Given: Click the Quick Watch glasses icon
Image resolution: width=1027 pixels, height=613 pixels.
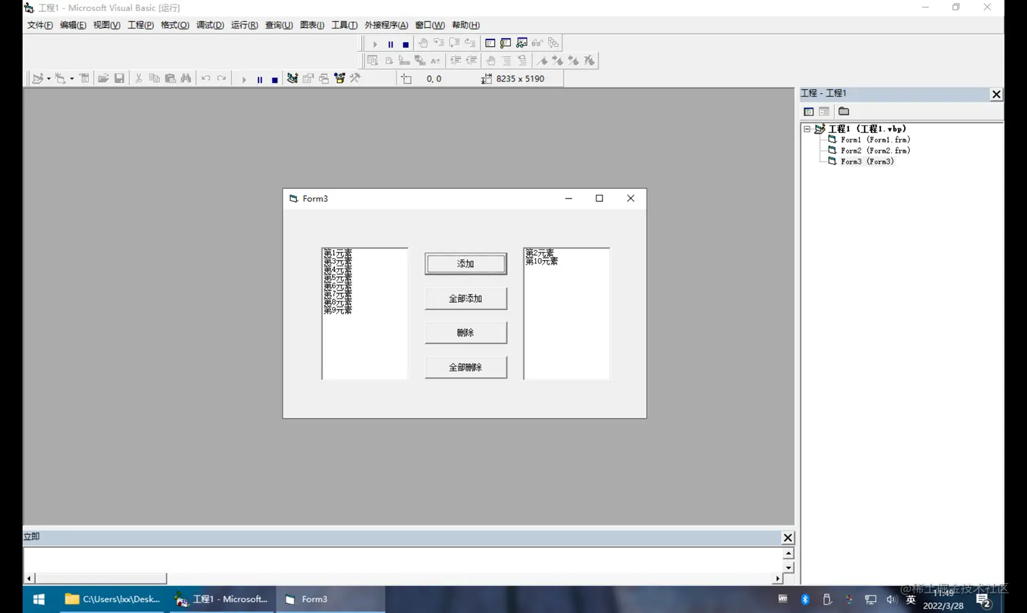Looking at the screenshot, I should [x=537, y=43].
